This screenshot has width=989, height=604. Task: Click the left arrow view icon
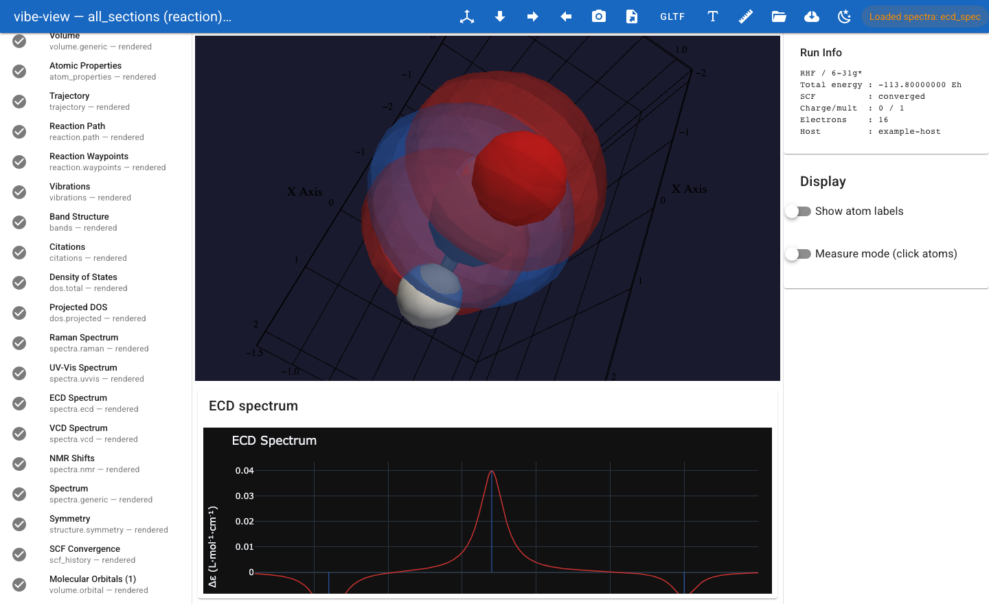pyautogui.click(x=566, y=16)
